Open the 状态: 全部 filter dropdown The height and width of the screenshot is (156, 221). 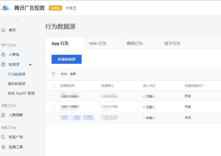tap(68, 74)
